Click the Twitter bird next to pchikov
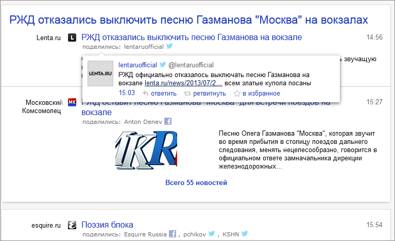395x241 pixels. click(212, 234)
